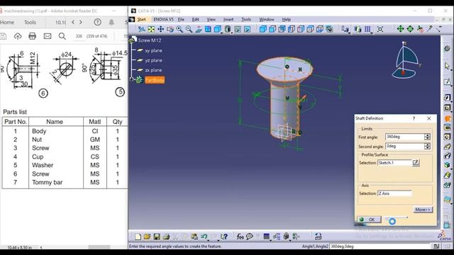This screenshot has width=454, height=255.
Task: Click the Sketch tool icon in right toolbar
Action: coord(447,82)
